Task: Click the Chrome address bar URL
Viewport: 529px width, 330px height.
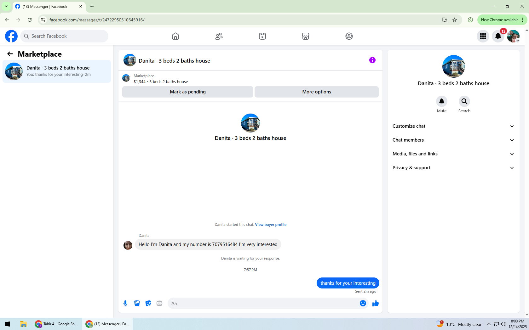Action: pos(97,20)
